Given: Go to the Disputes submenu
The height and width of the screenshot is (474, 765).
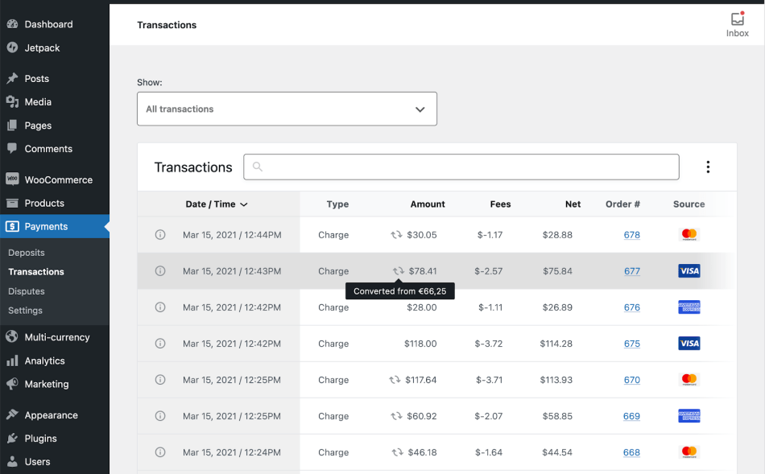Looking at the screenshot, I should pyautogui.click(x=27, y=291).
